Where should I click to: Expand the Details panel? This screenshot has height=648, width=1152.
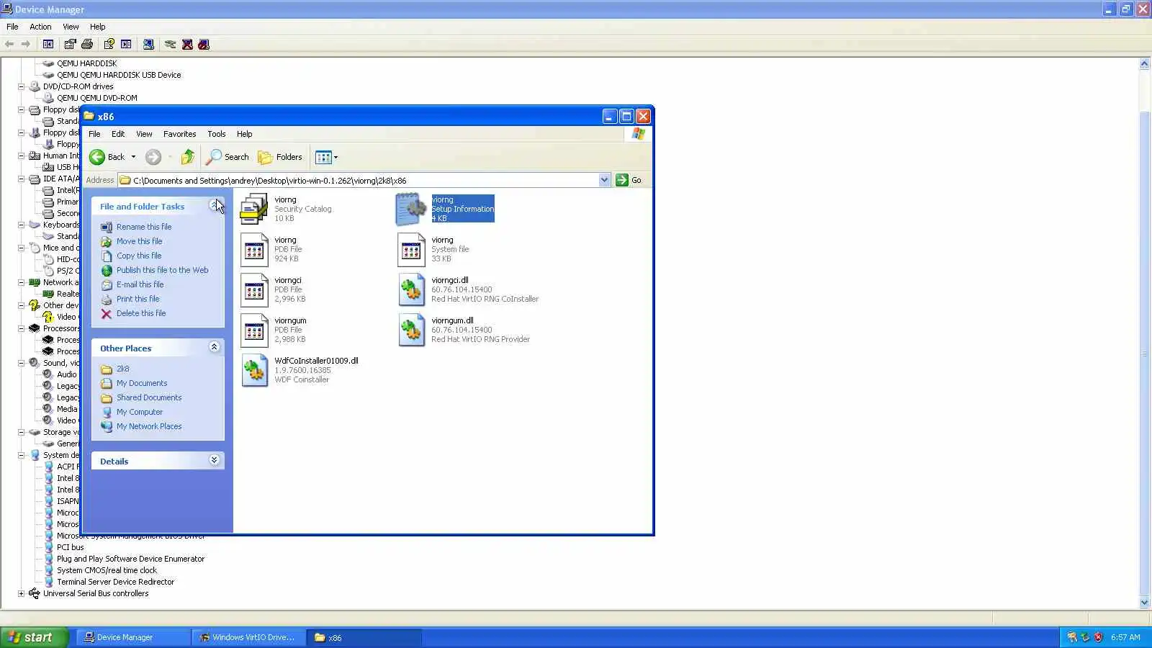coord(214,460)
